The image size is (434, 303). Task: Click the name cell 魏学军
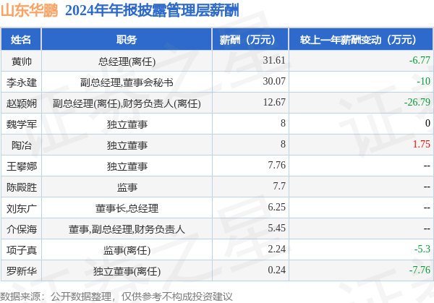[x=21, y=124]
